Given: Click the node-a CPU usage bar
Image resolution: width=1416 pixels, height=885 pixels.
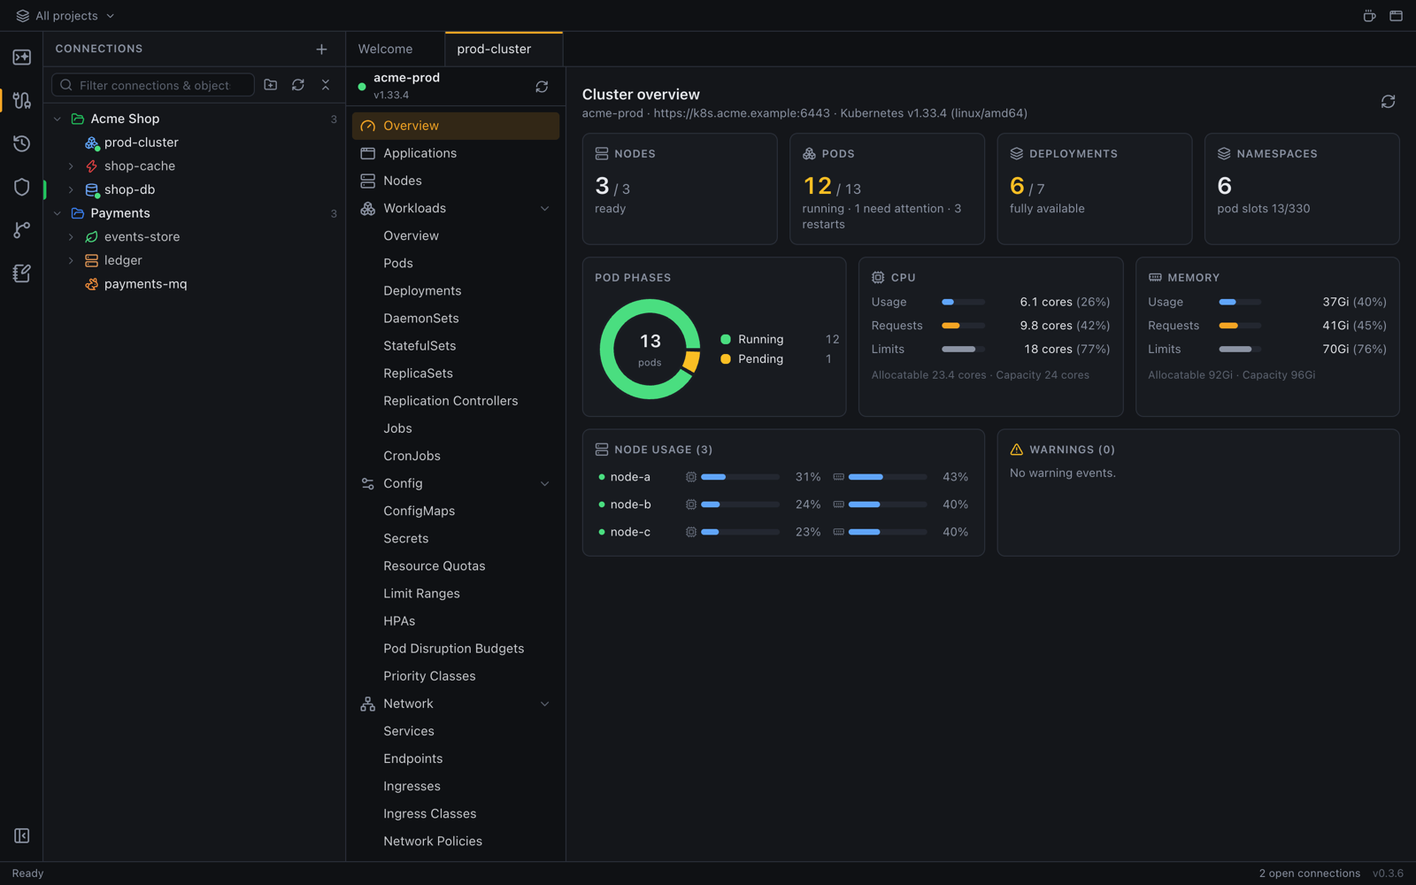Looking at the screenshot, I should [x=740, y=477].
